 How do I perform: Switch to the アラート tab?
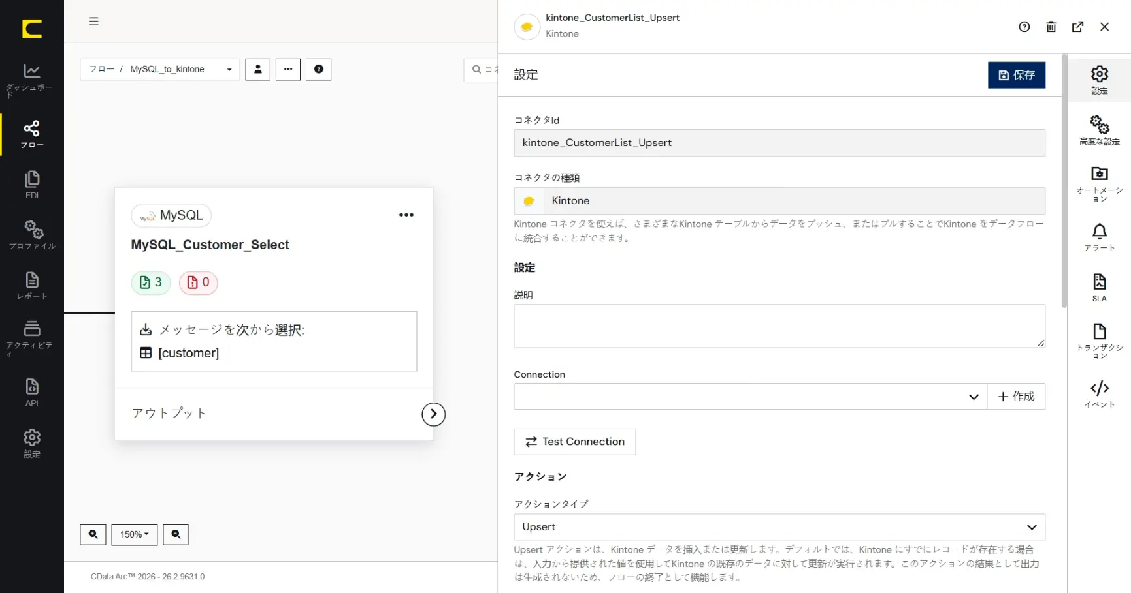(1100, 237)
